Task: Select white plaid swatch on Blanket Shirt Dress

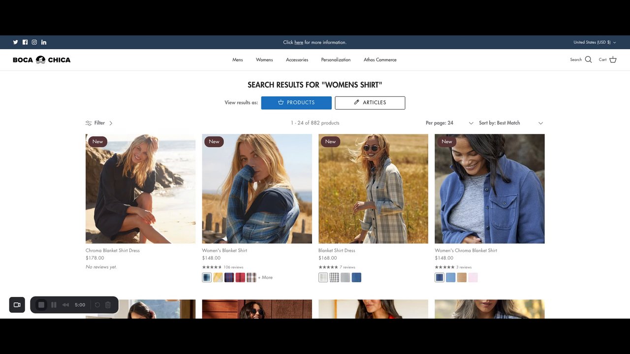Action: (x=323, y=277)
